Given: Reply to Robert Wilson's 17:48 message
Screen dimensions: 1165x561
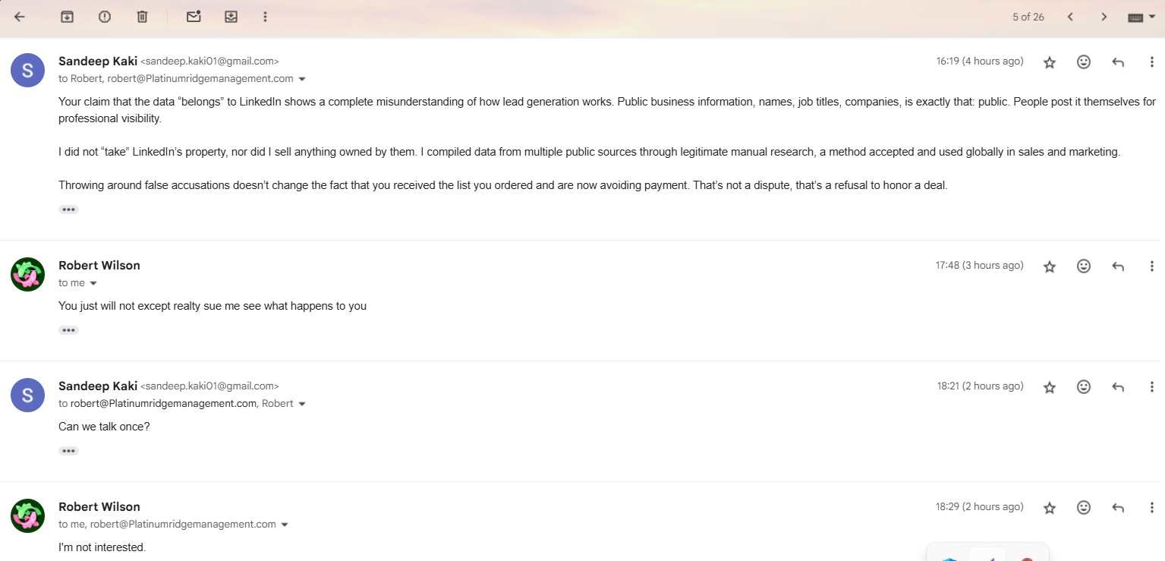Looking at the screenshot, I should tap(1118, 266).
